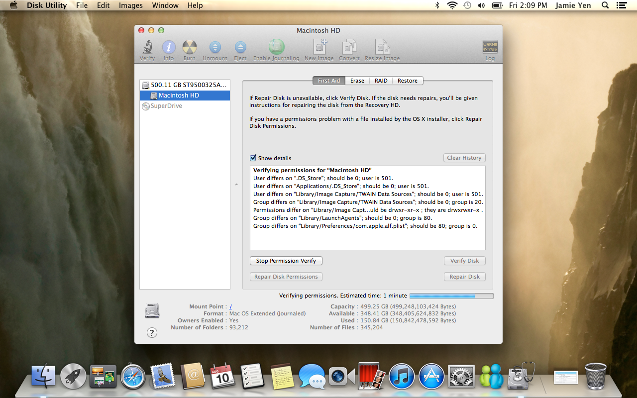Click the Convert toolbar icon

tap(349, 47)
